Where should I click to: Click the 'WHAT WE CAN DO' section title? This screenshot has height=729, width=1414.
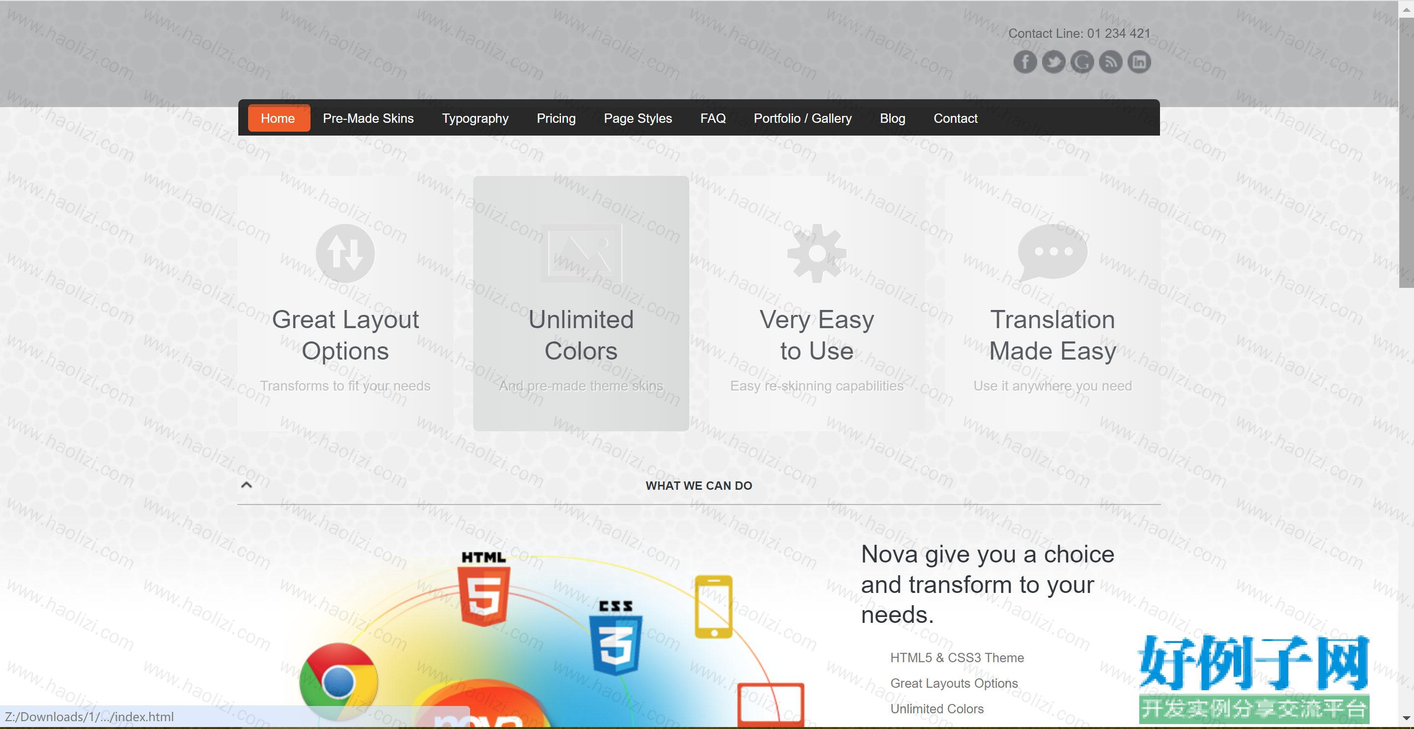pyautogui.click(x=699, y=485)
